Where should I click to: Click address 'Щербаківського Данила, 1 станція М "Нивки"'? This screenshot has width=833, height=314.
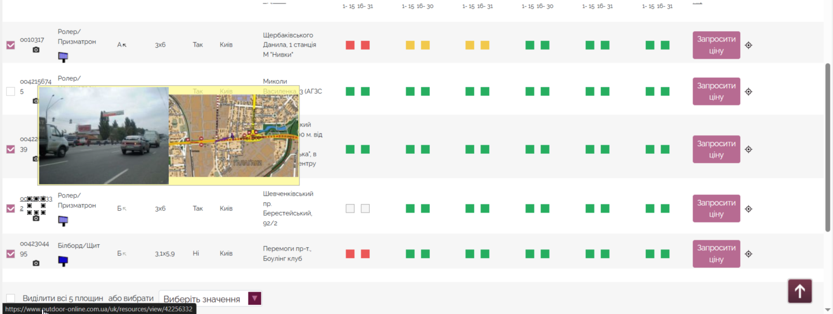point(290,45)
